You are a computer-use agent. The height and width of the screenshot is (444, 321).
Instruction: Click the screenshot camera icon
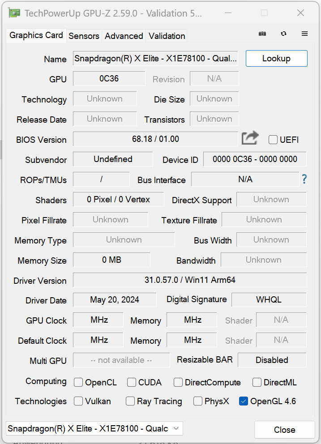click(262, 34)
